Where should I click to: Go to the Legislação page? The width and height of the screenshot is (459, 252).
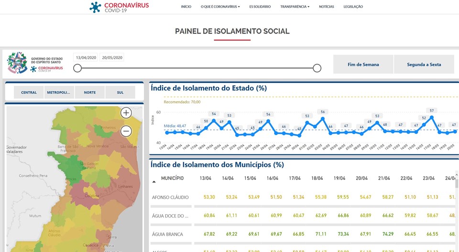(353, 7)
